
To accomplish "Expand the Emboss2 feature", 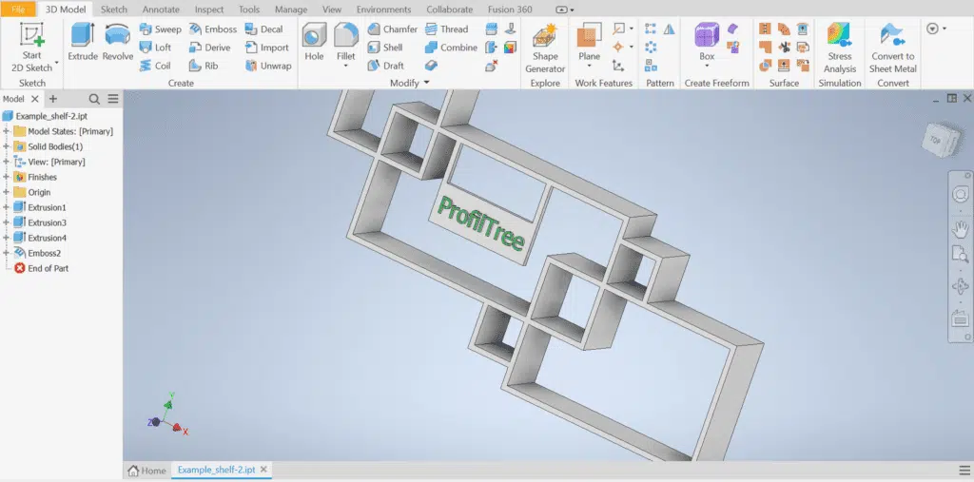I will tap(7, 253).
